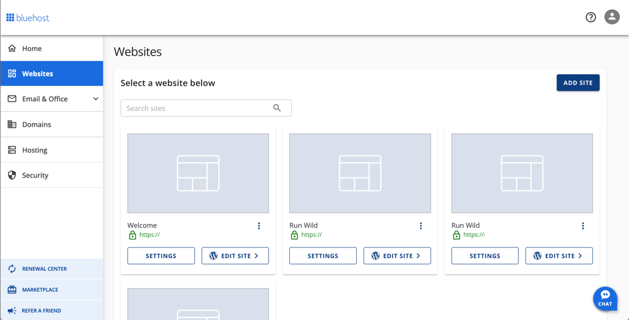Click the rightmost Run Wild SSL lock icon
This screenshot has height=320, width=629.
pos(456,235)
